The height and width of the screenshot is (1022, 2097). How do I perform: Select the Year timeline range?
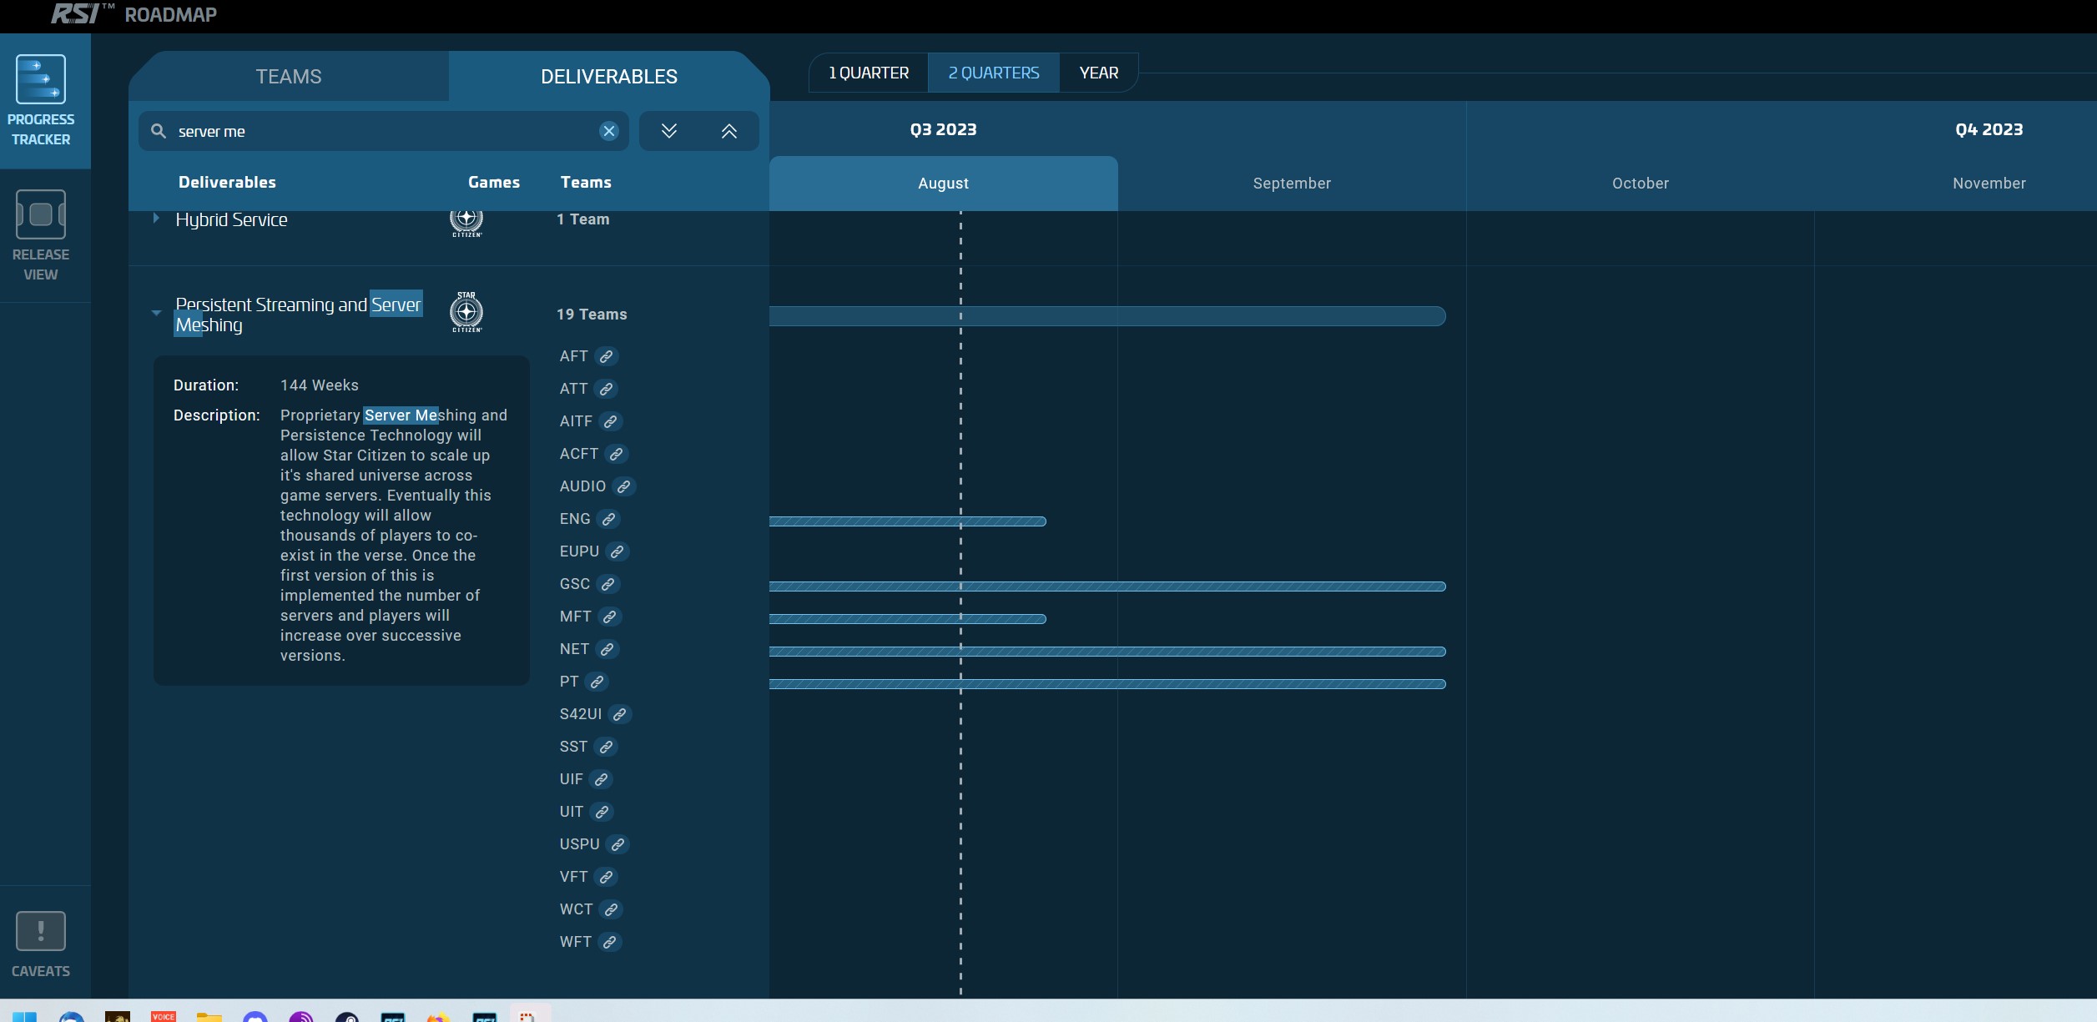tap(1098, 73)
